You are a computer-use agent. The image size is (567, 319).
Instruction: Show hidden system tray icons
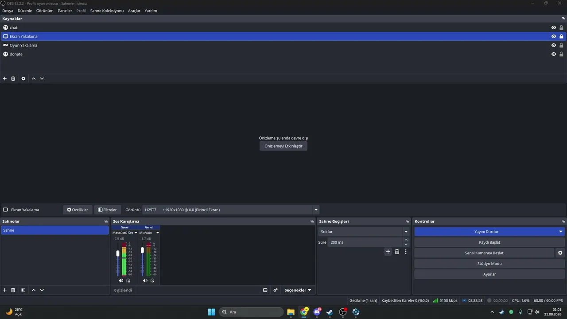pyautogui.click(x=492, y=312)
